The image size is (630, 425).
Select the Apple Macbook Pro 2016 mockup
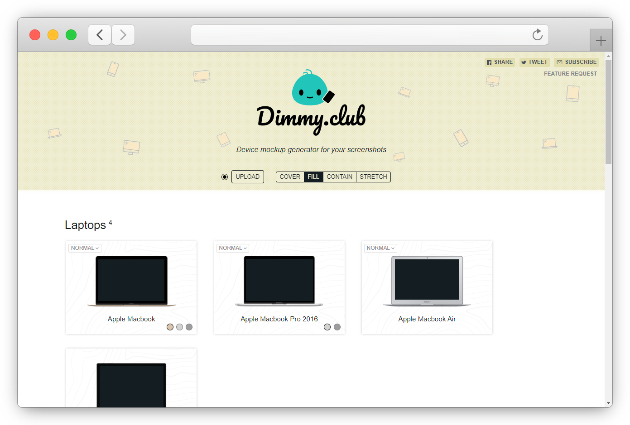[279, 281]
